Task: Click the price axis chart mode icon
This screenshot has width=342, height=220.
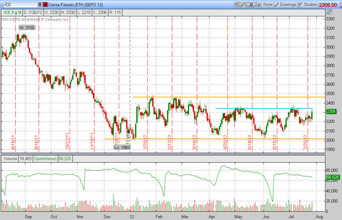Action: pos(329,12)
